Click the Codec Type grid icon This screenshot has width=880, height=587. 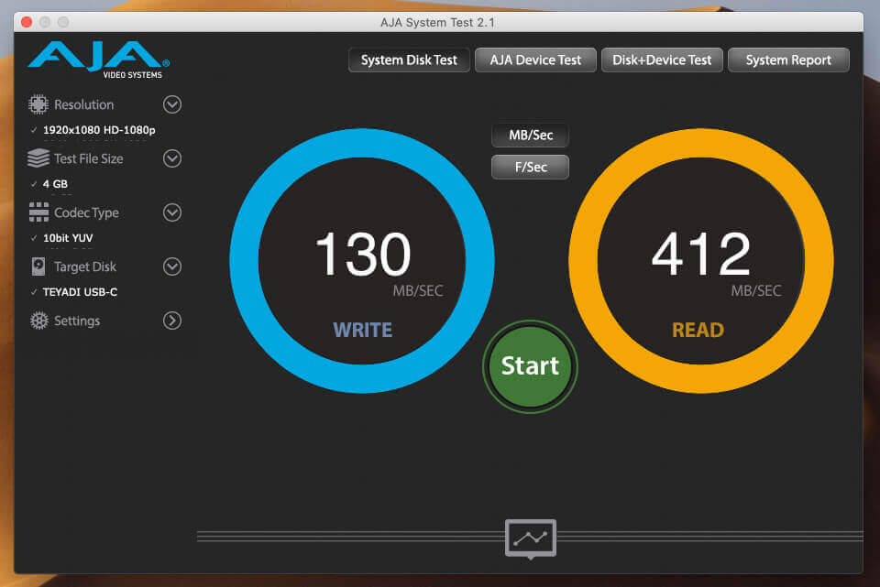(38, 212)
